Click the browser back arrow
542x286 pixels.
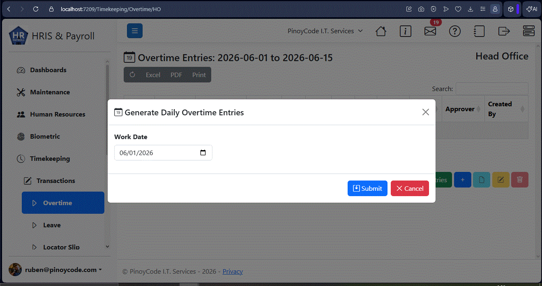[9, 9]
